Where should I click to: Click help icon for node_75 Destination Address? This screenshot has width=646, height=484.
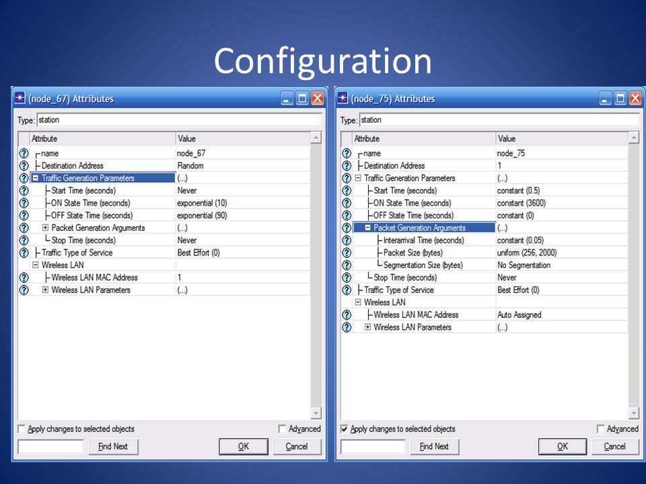pyautogui.click(x=347, y=166)
